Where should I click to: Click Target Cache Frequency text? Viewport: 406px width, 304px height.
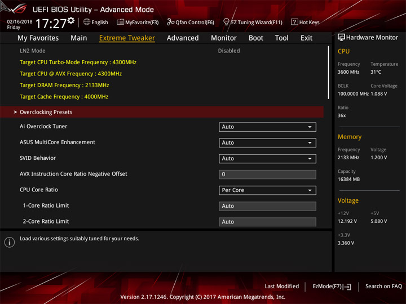64,97
